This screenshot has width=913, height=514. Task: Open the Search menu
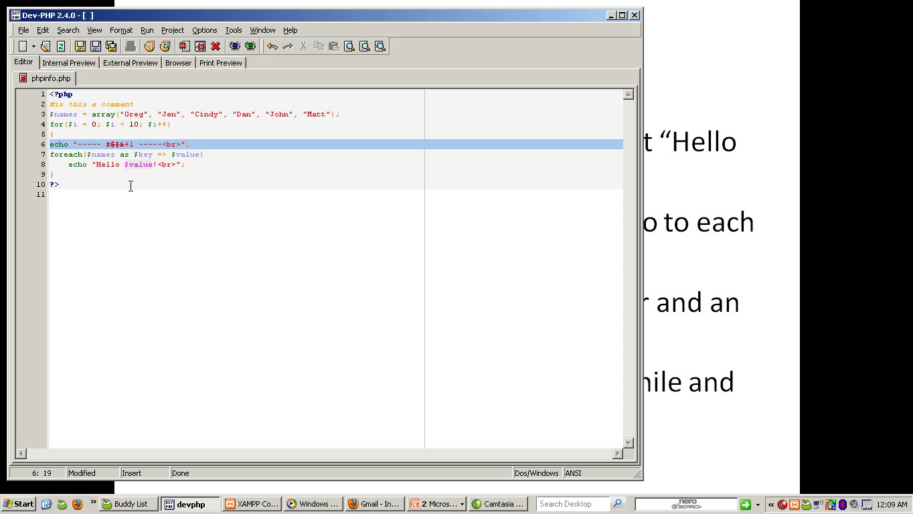click(68, 30)
